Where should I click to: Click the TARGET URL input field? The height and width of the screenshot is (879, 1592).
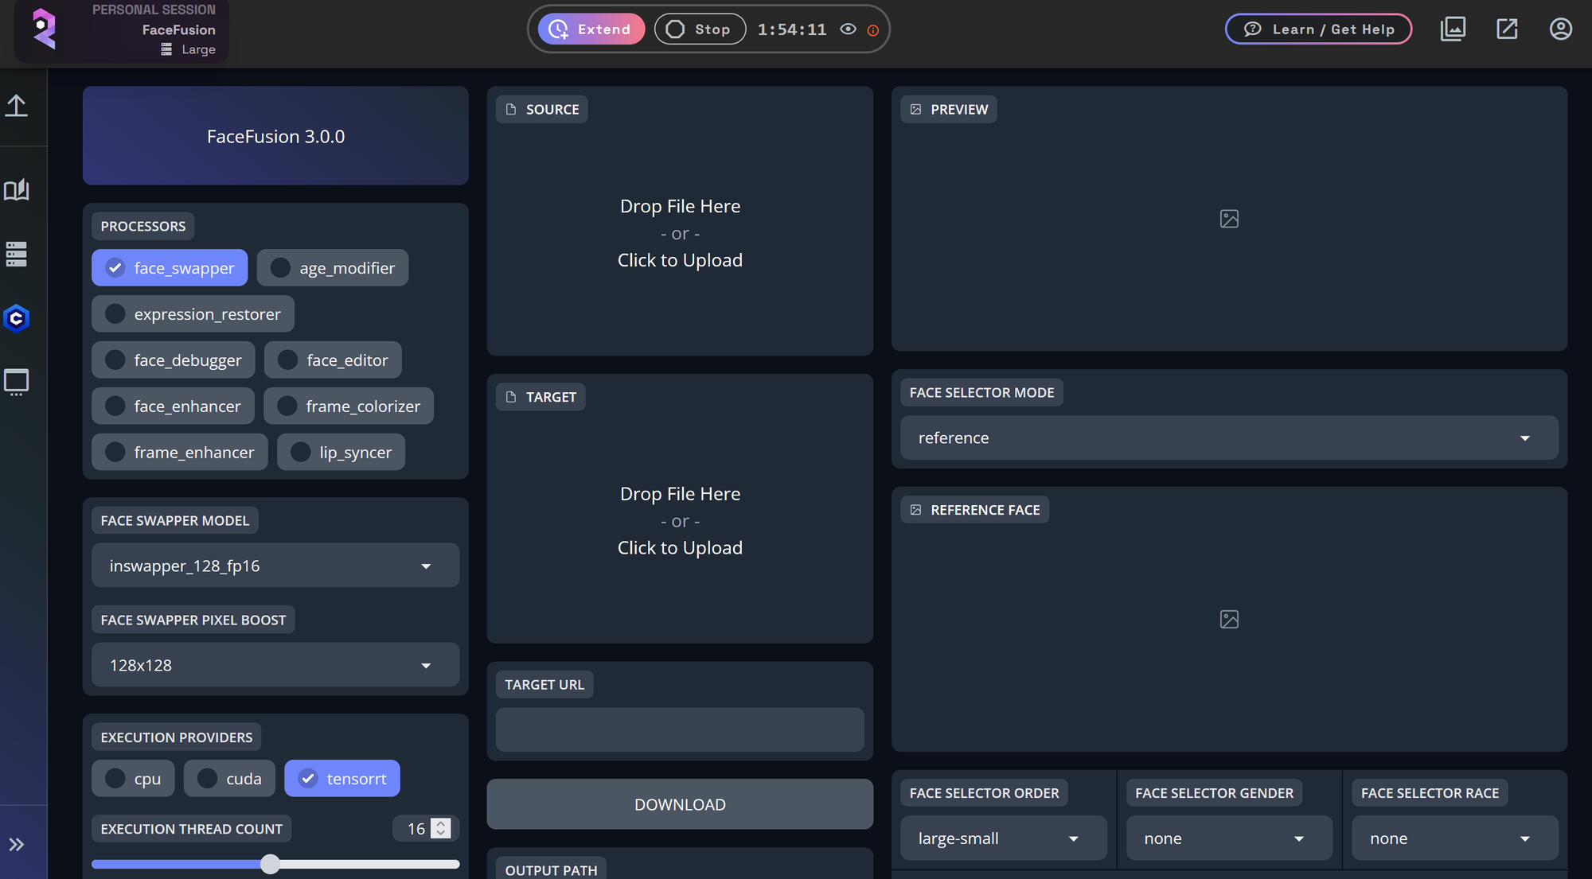click(x=680, y=729)
